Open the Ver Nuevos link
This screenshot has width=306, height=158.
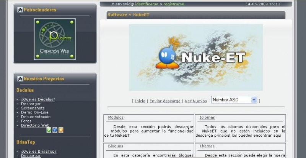tap(196, 101)
